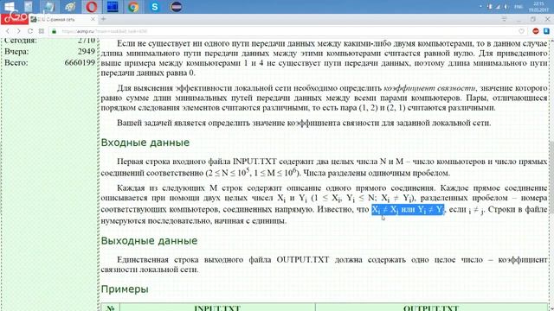Open the Opera icon in the taskbar
Viewport: 554px width, 311px height.
click(x=91, y=7)
